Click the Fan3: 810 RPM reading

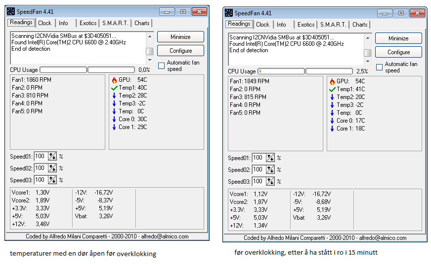coord(30,96)
